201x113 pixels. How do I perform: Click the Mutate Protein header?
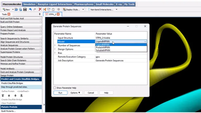coord(21,107)
